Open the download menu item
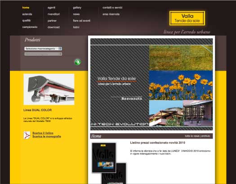This screenshot has width=236, height=184. coord(53,27)
